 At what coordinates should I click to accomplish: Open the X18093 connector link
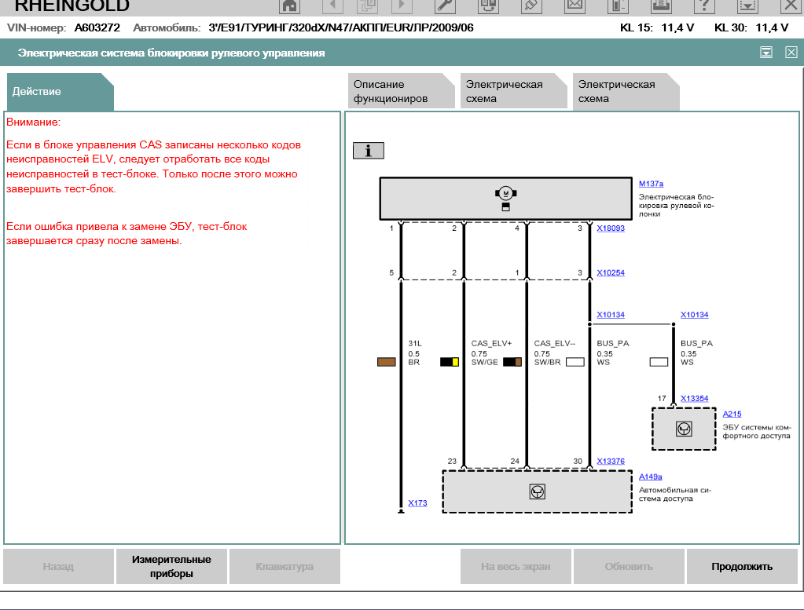pyautogui.click(x=610, y=228)
